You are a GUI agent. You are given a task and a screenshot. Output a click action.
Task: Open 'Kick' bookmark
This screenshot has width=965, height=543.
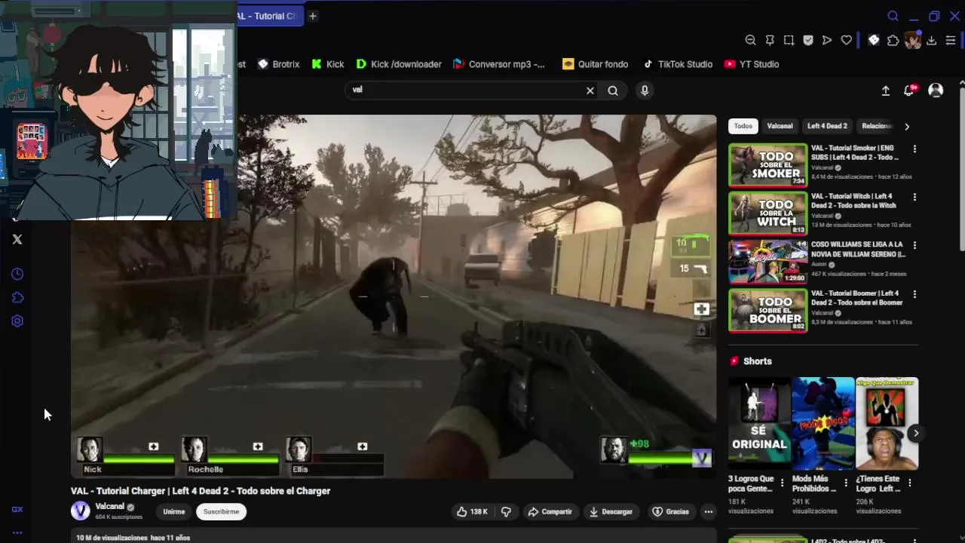[328, 64]
